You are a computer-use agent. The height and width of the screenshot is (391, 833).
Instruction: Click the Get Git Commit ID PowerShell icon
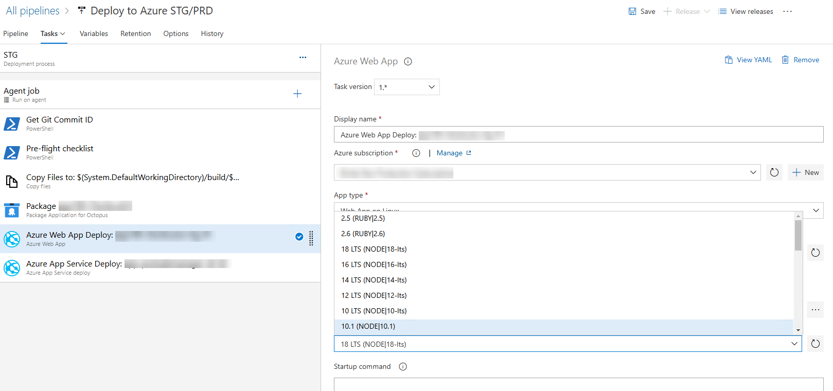(12, 123)
